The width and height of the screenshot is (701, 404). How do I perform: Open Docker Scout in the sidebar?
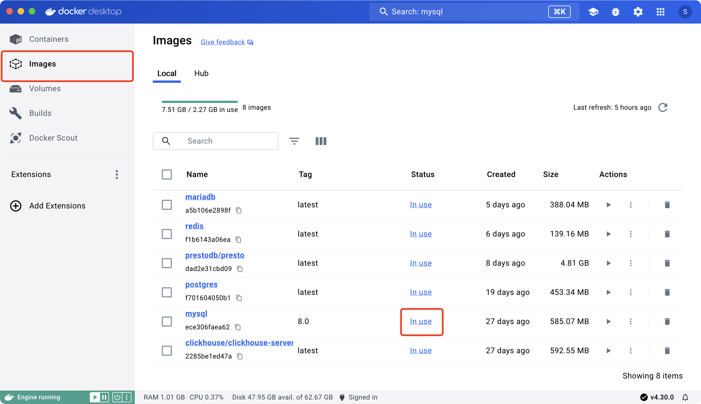point(67,138)
